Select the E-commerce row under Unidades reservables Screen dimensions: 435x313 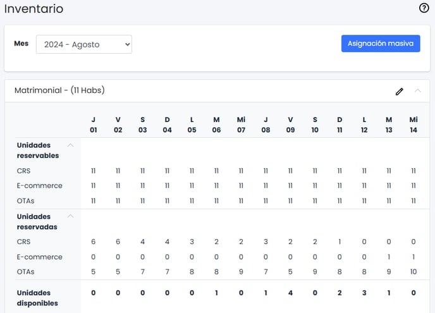pos(39,186)
